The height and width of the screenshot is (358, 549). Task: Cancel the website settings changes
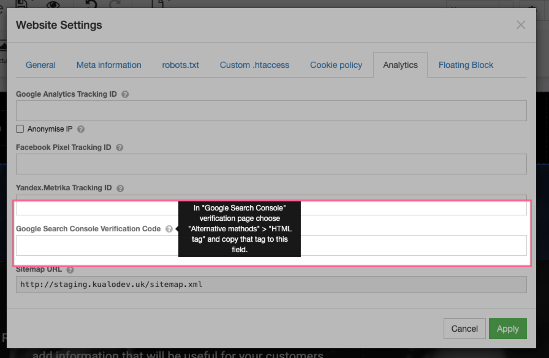tap(464, 329)
